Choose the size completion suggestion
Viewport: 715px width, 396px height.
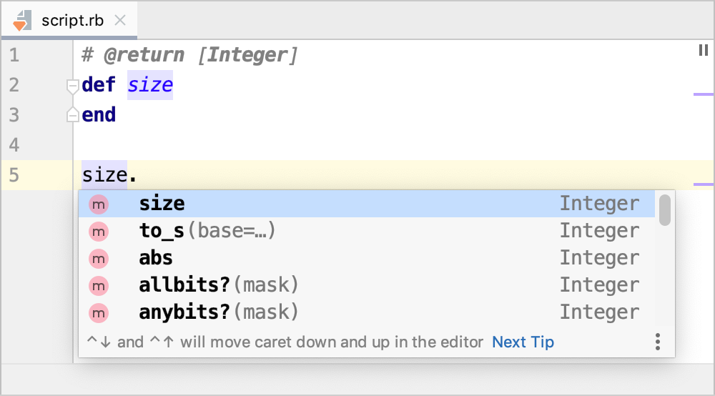coord(162,204)
